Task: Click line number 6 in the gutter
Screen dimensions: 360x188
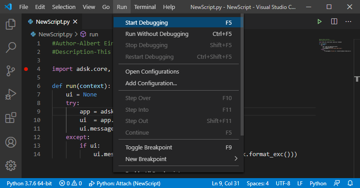Action: tap(39, 86)
